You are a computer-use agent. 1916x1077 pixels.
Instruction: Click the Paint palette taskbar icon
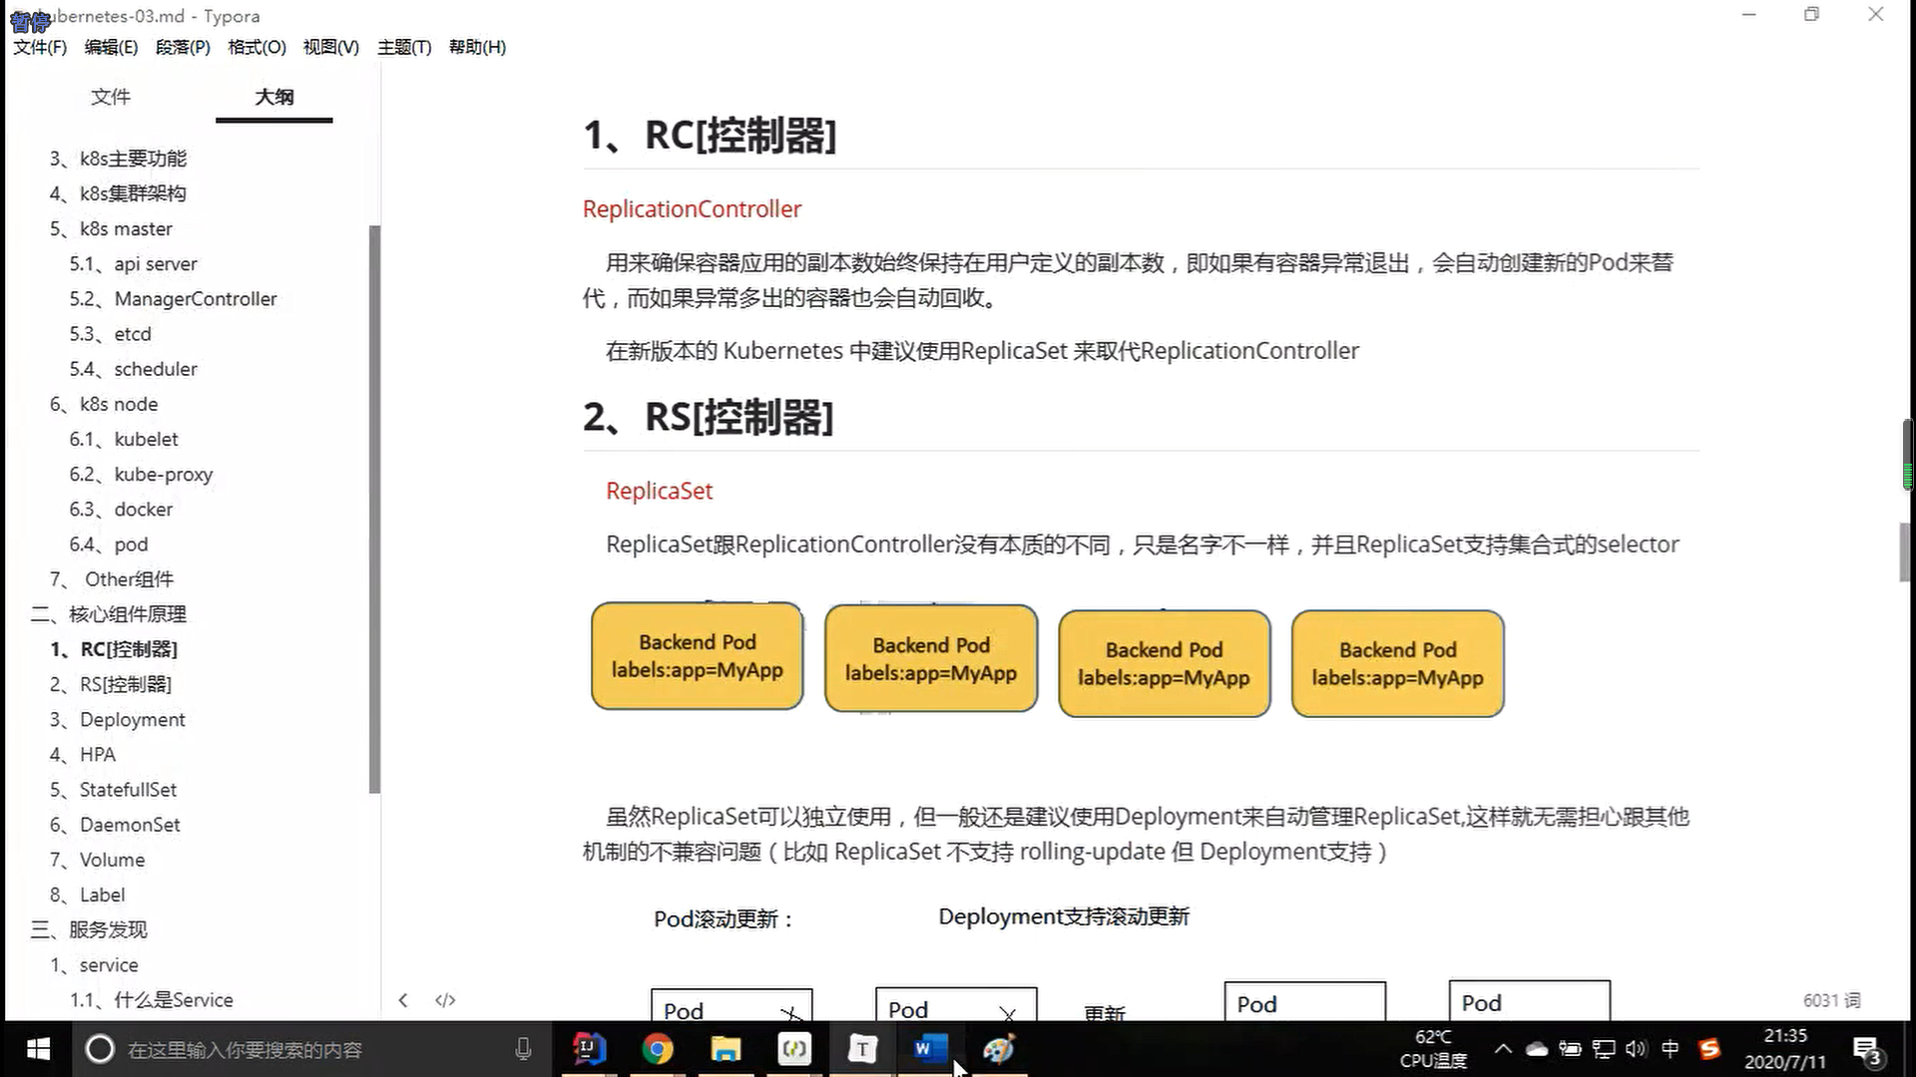tap(998, 1049)
